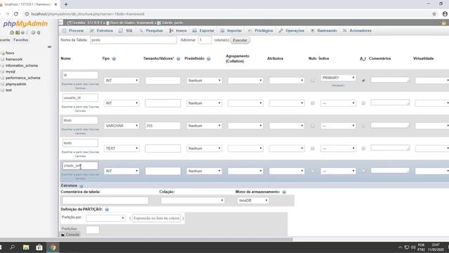The height and width of the screenshot is (253, 449).
Task: Collapse the navigation tree with the minus icon
Action: 50,47
